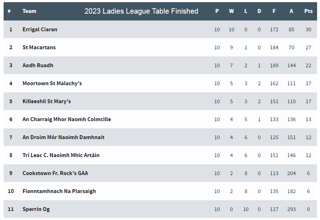This screenshot has width=320, height=220.
Task: Click An Charraig Mhor Naomh Colmcille
Action: [x=67, y=119]
